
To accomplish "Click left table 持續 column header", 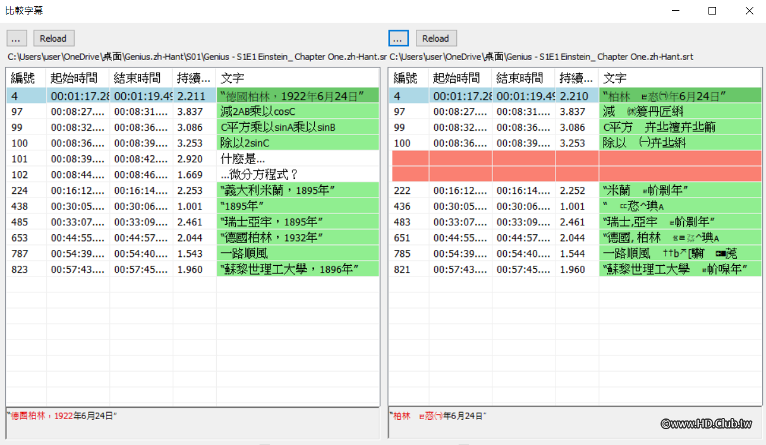I will [x=195, y=78].
